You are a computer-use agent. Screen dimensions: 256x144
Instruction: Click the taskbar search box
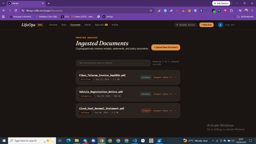coord(32,141)
